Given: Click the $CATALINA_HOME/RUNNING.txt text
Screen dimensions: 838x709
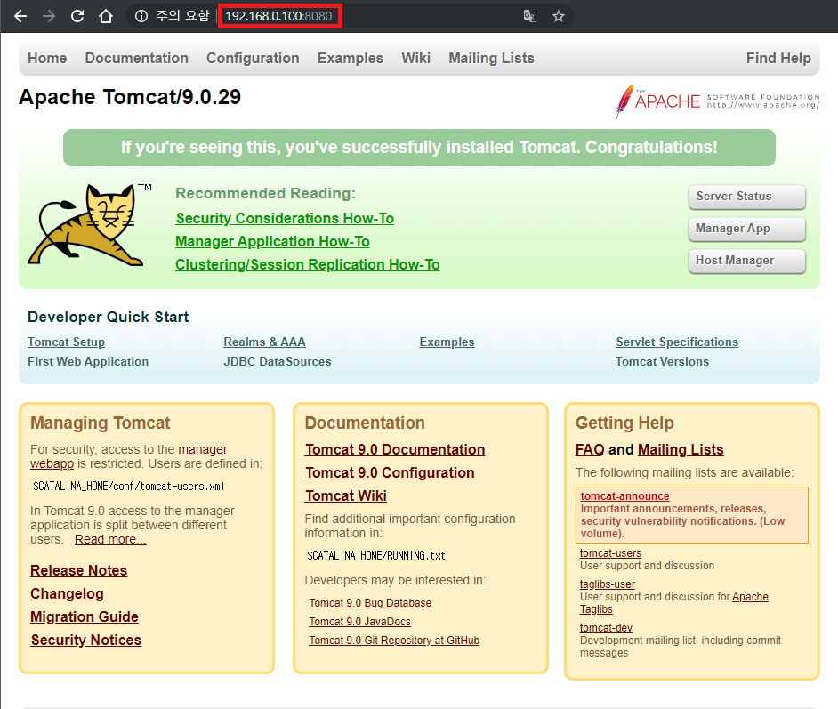Looking at the screenshot, I should click(x=376, y=556).
